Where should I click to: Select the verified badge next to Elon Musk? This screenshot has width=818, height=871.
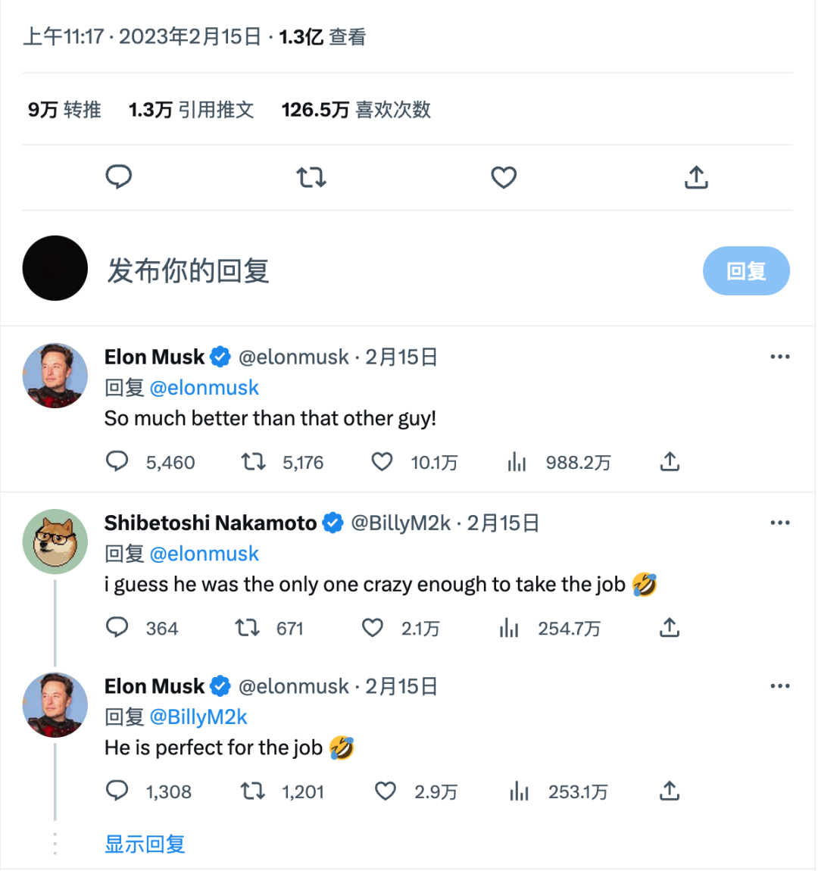point(220,356)
